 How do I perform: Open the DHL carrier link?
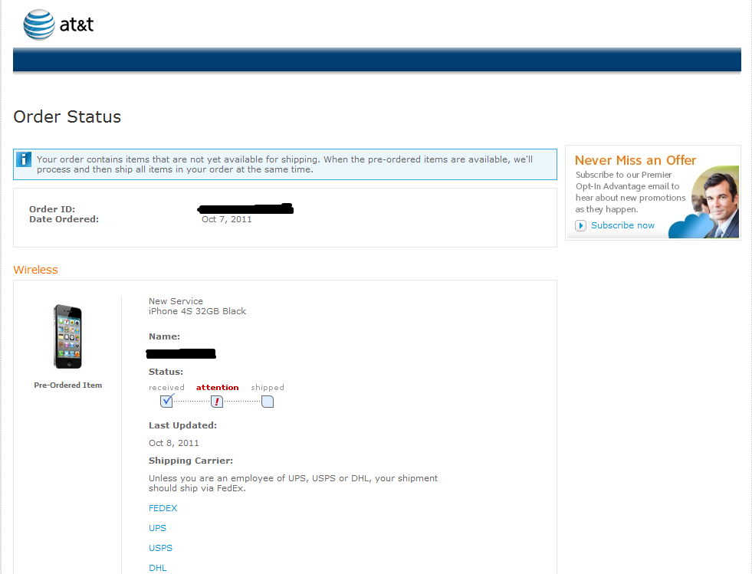click(x=157, y=568)
